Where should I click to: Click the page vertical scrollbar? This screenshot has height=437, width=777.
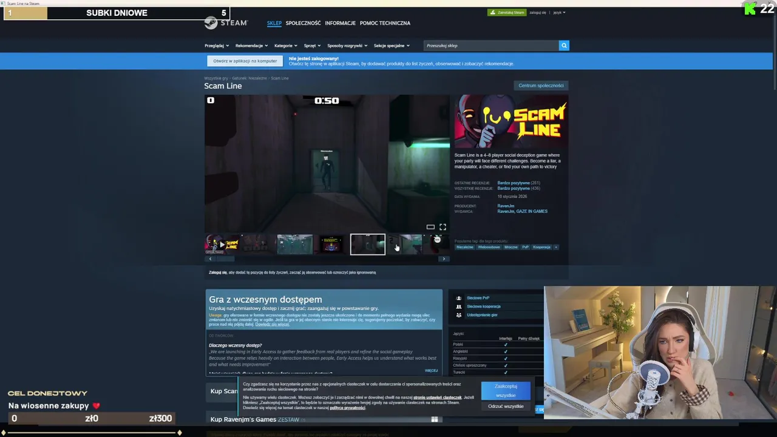(775, 50)
